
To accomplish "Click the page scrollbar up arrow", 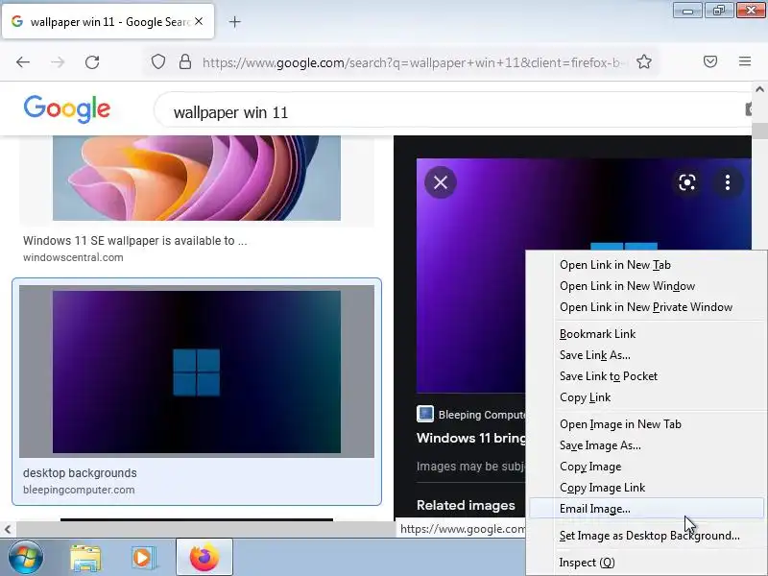I will tap(759, 89).
